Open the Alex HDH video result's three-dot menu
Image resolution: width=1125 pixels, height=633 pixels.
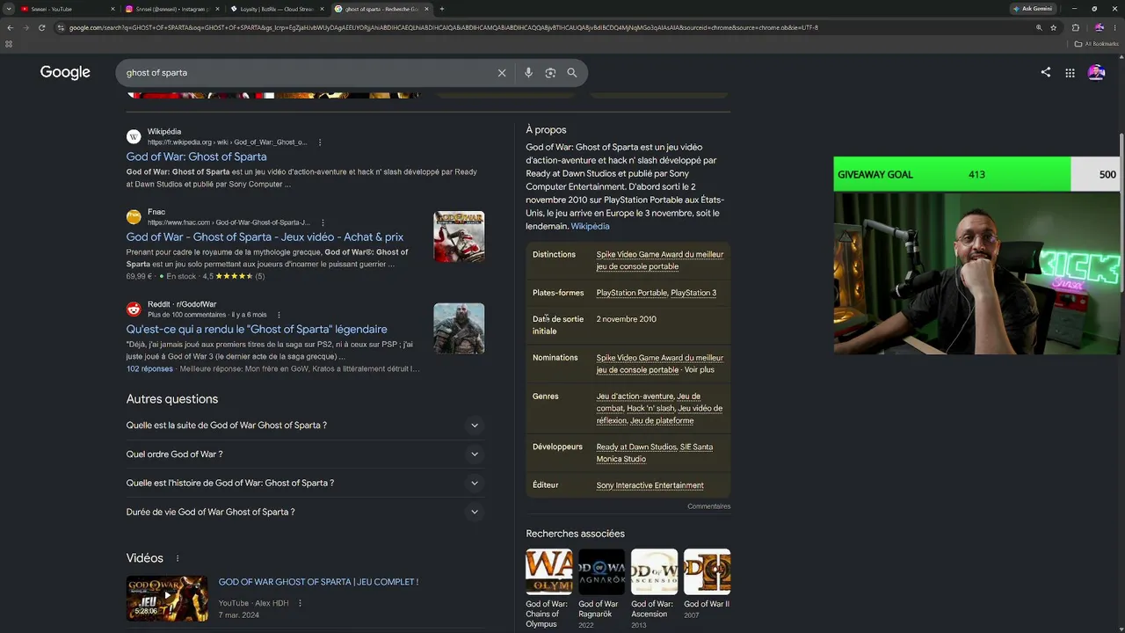pyautogui.click(x=300, y=603)
